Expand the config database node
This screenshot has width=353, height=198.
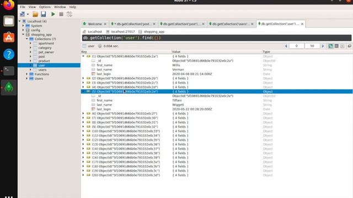pos(23,30)
